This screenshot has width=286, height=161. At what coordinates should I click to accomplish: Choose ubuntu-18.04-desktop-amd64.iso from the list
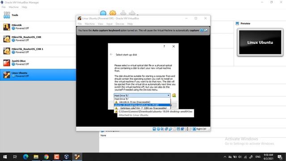coord(142,105)
